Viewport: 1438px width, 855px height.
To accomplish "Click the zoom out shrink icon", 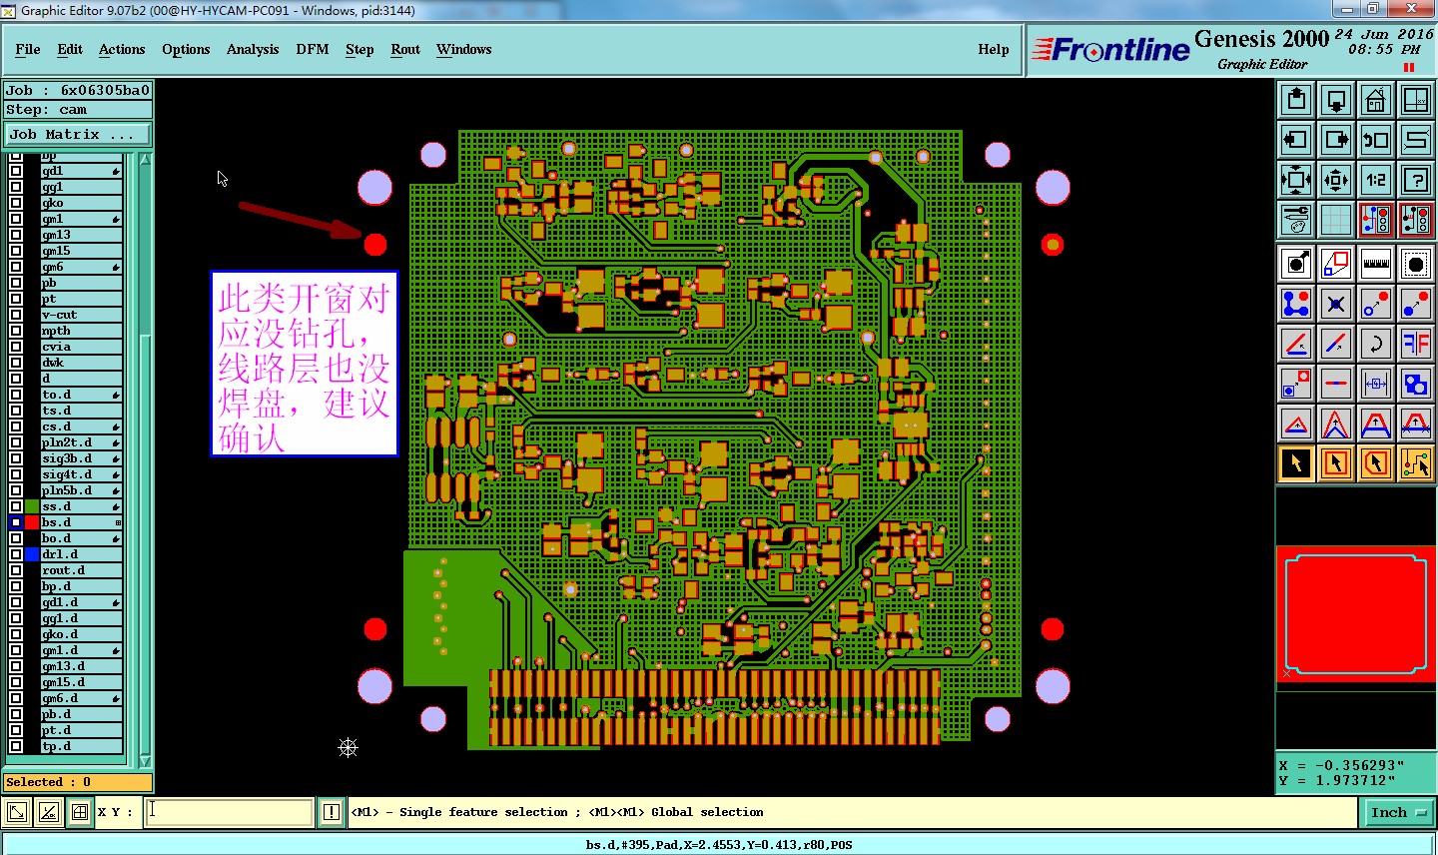I will tap(1336, 180).
